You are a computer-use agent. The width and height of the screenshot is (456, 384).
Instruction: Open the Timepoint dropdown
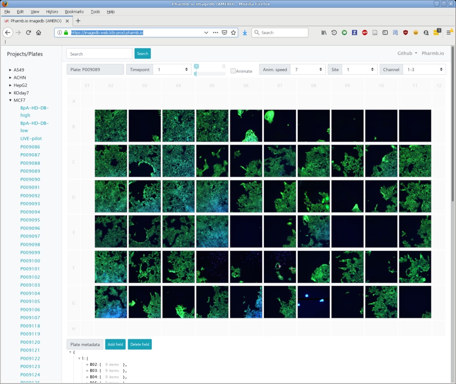click(172, 69)
